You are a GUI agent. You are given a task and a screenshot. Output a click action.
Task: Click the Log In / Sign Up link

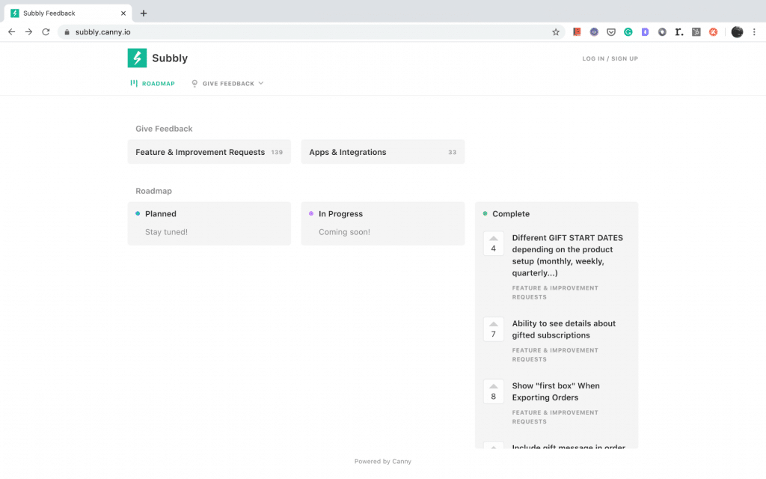pos(610,58)
